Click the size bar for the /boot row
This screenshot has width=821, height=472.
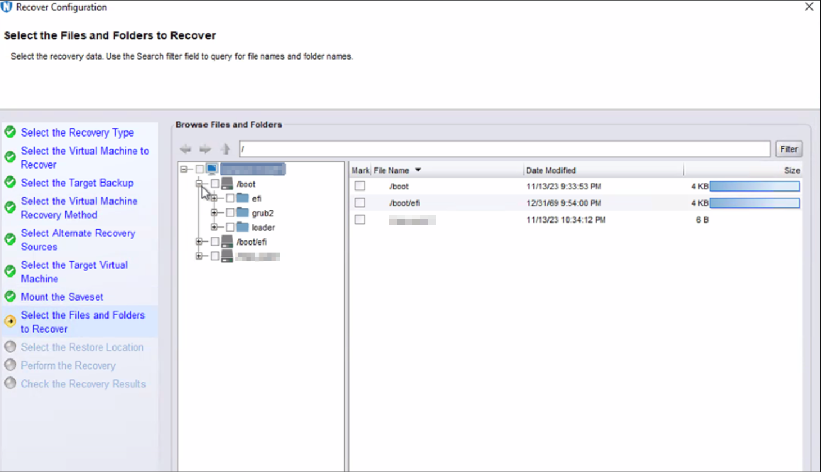[755, 186]
